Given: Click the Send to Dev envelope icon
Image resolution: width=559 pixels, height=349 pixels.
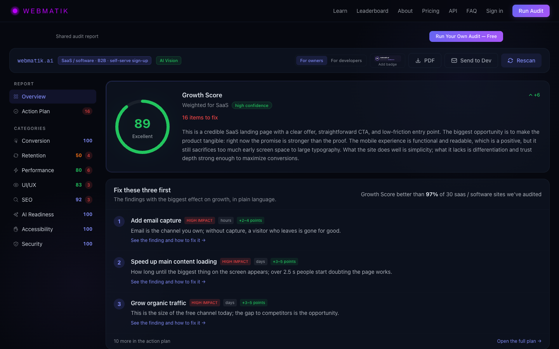Looking at the screenshot, I should (x=454, y=60).
